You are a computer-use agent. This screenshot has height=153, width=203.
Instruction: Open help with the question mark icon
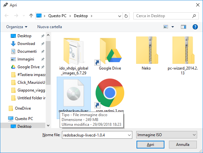tap(195, 27)
